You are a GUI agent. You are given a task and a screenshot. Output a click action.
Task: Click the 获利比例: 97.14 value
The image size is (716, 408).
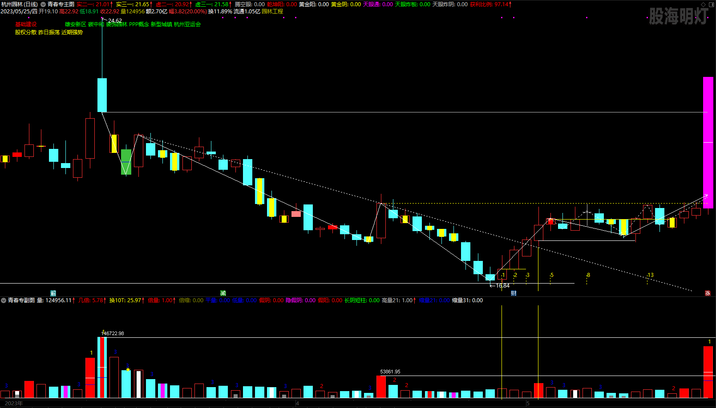490,4
